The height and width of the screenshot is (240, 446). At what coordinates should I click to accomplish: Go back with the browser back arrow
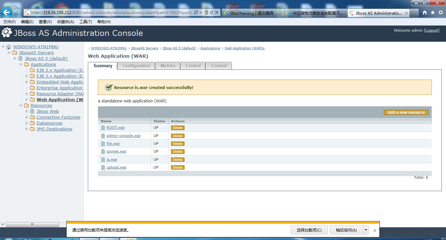pyautogui.click(x=7, y=12)
